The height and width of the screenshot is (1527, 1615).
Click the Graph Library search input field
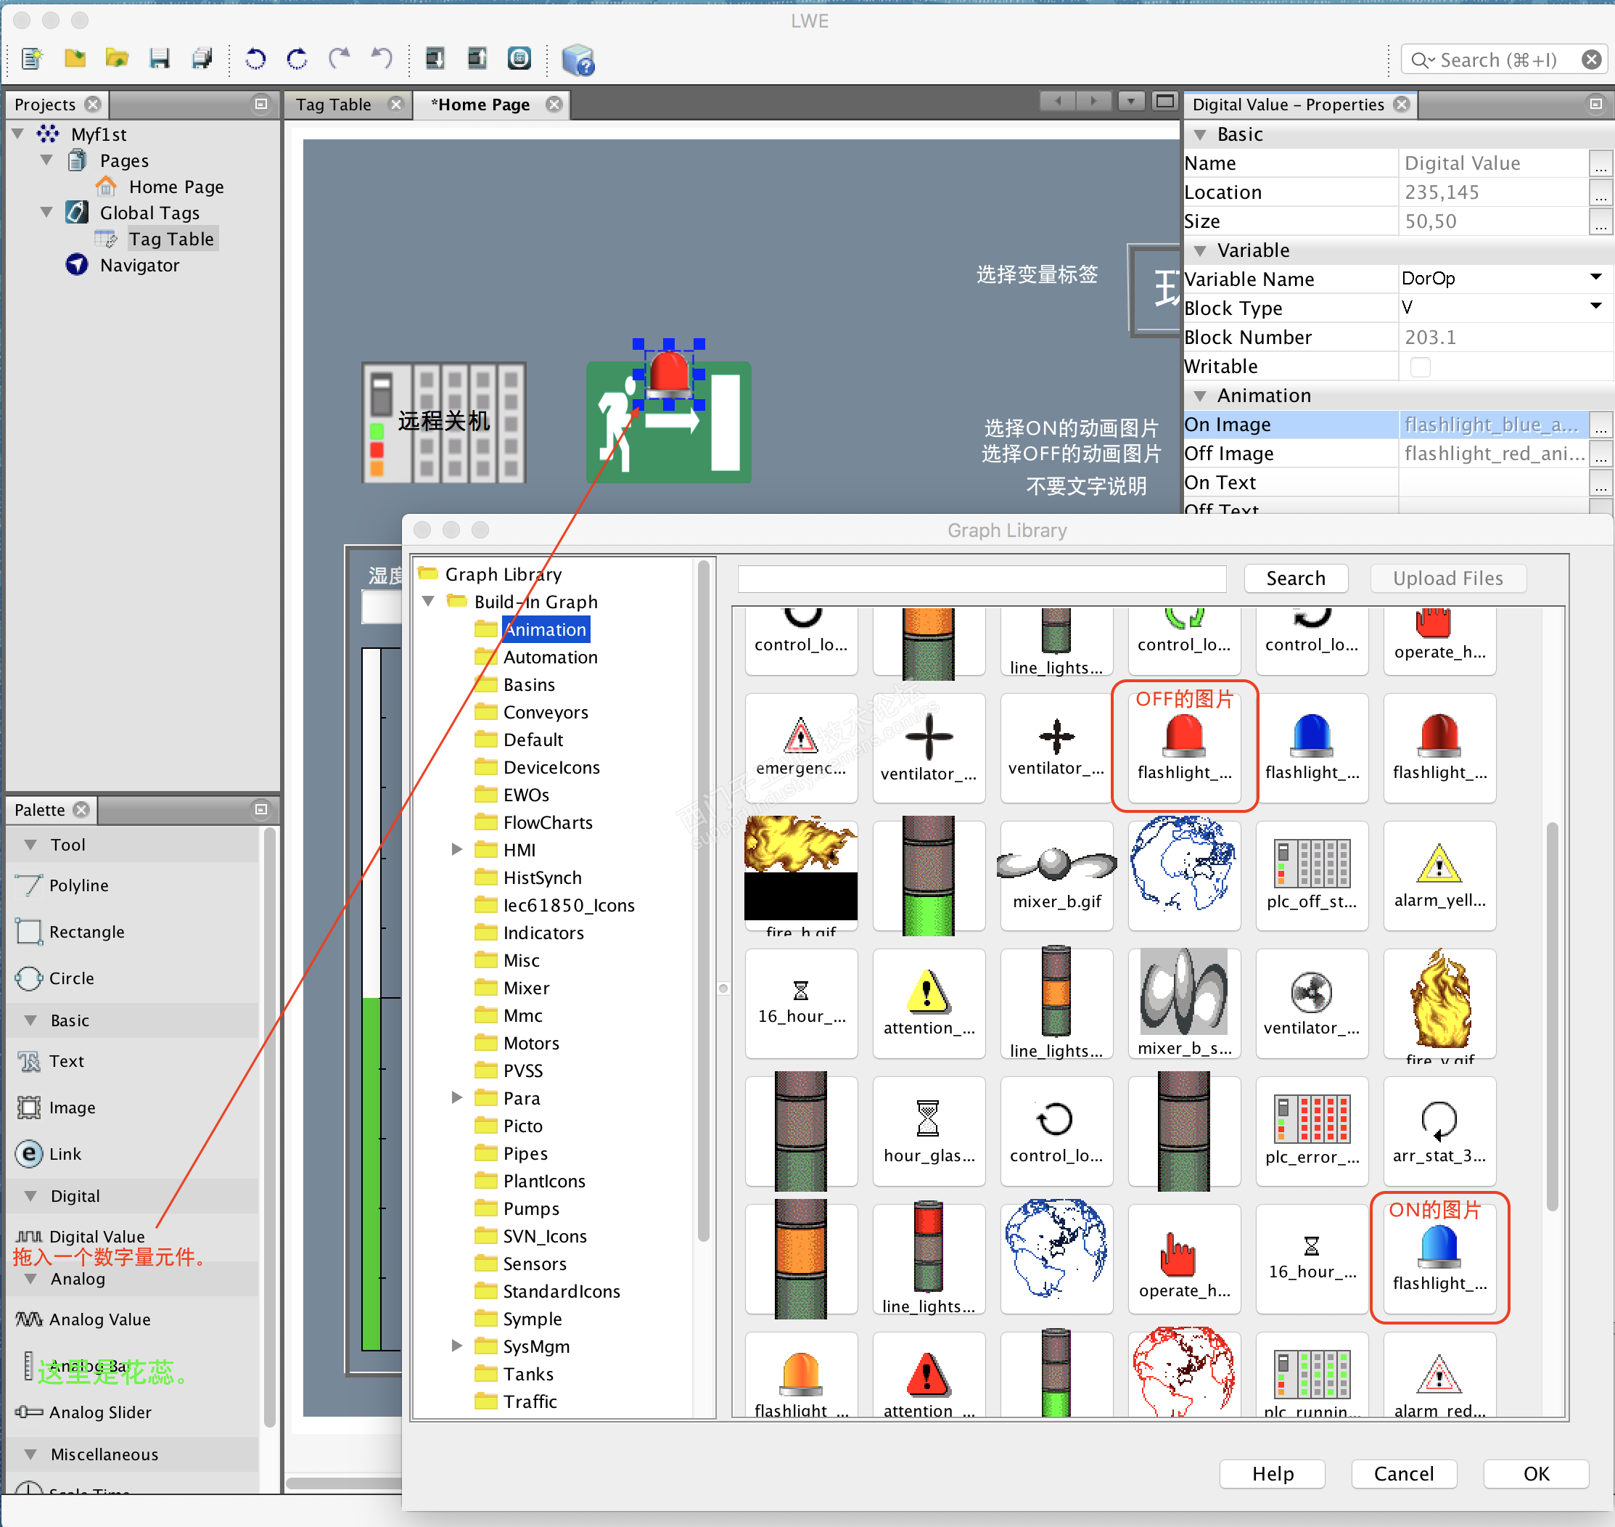click(981, 578)
